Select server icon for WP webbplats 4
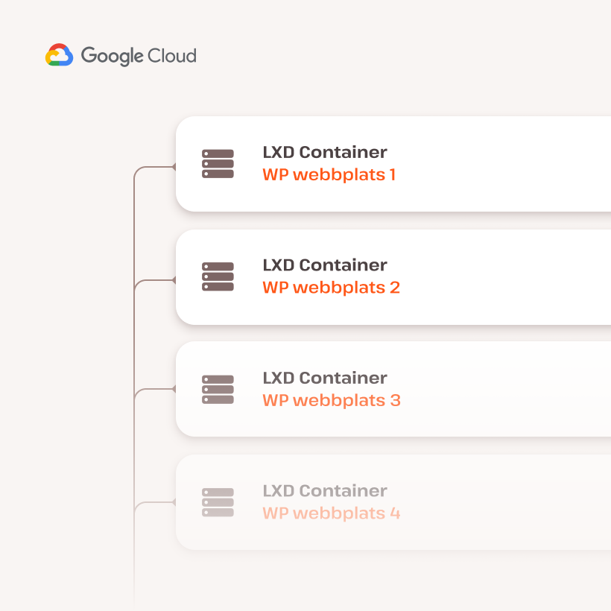611x611 pixels. 218,502
